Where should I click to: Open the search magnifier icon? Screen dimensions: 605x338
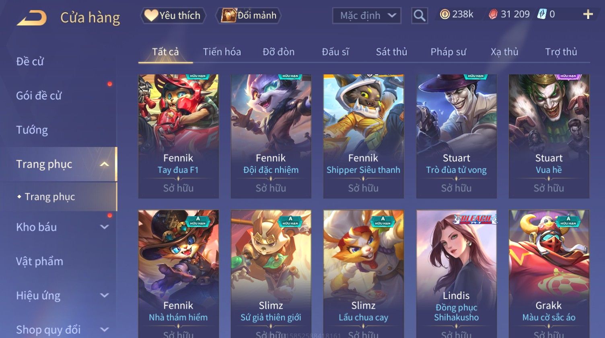pyautogui.click(x=419, y=16)
